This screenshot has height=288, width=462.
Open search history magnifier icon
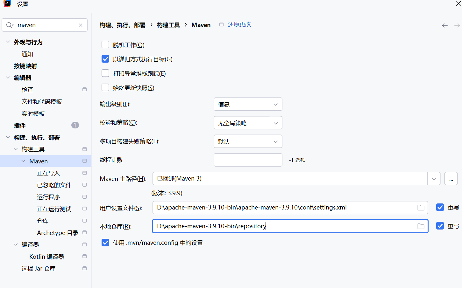(x=10, y=25)
